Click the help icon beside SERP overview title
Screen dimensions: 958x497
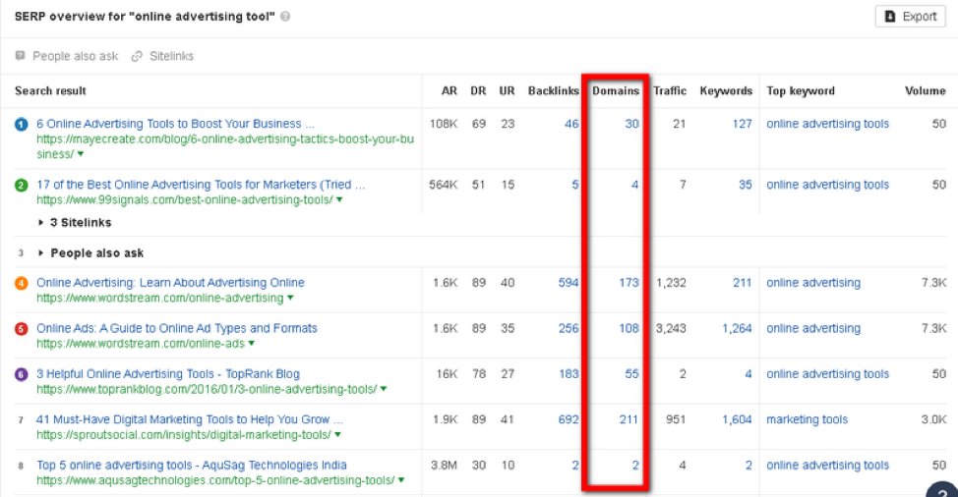[285, 18]
